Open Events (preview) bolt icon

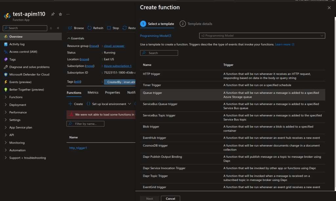coord(6,82)
